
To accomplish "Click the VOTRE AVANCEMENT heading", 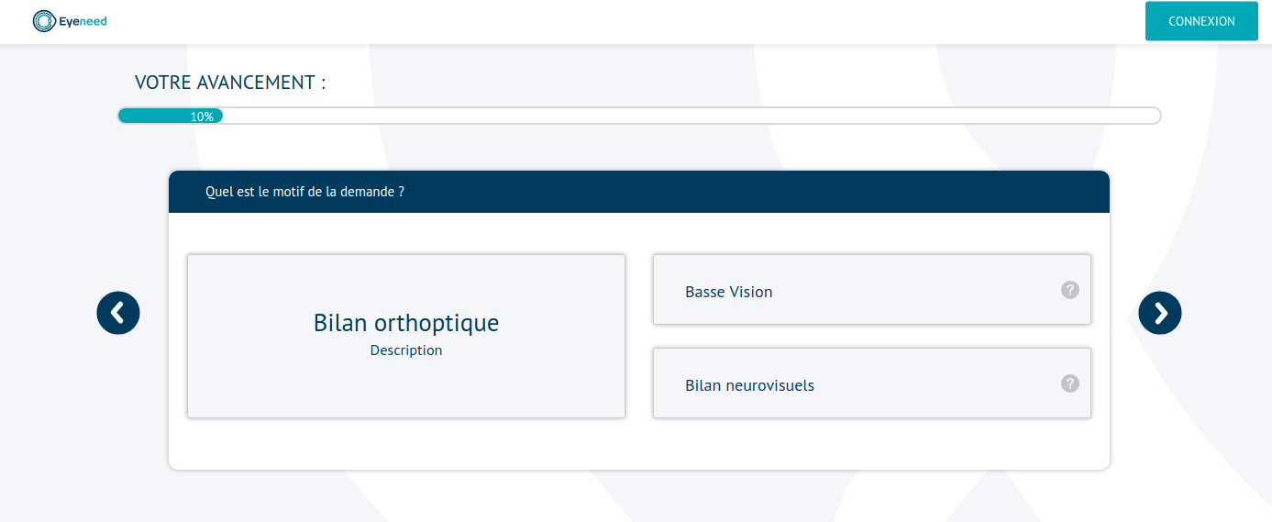I will [230, 83].
